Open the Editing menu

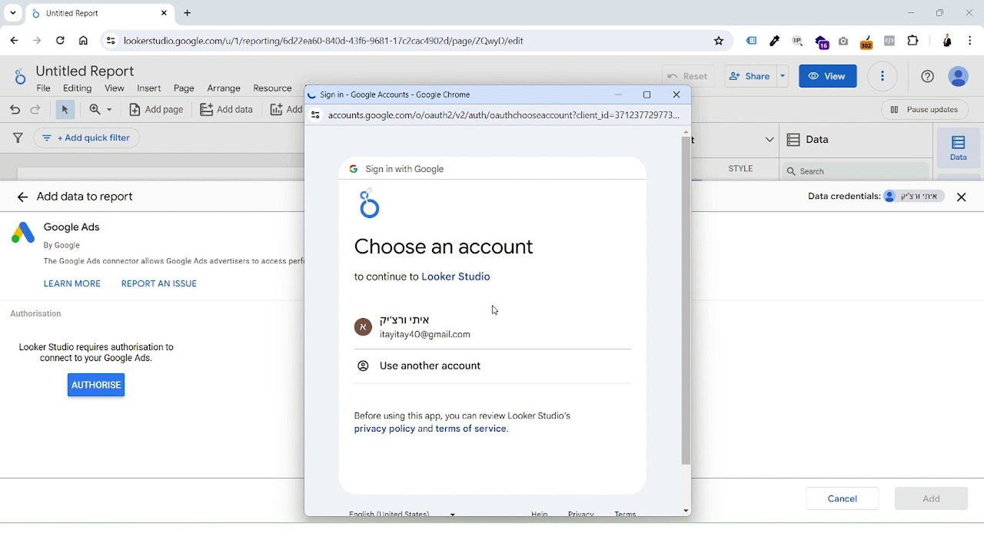coord(77,88)
